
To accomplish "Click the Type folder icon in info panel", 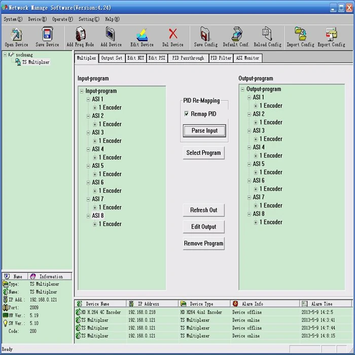I will [x=6, y=284].
